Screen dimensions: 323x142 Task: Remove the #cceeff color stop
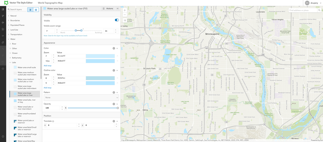pos(117,56)
